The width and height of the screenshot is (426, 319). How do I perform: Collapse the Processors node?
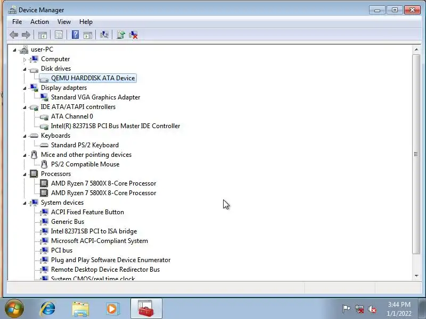[x=24, y=174]
